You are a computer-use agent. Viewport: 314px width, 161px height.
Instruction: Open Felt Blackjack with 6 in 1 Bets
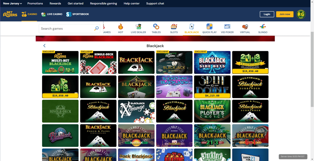tap(250, 135)
